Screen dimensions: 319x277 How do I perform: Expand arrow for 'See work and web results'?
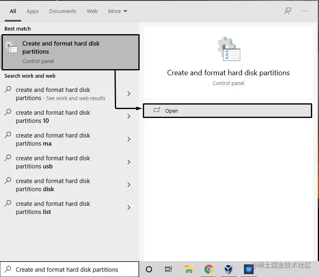coord(129,94)
